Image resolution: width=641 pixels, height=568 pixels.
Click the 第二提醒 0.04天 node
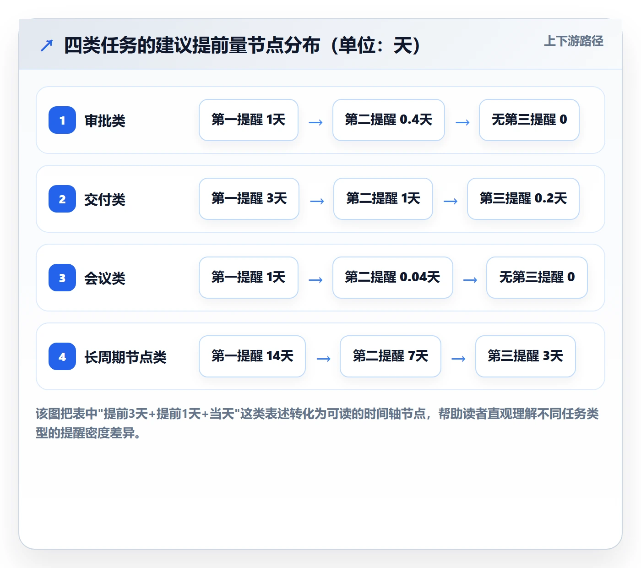(x=393, y=278)
